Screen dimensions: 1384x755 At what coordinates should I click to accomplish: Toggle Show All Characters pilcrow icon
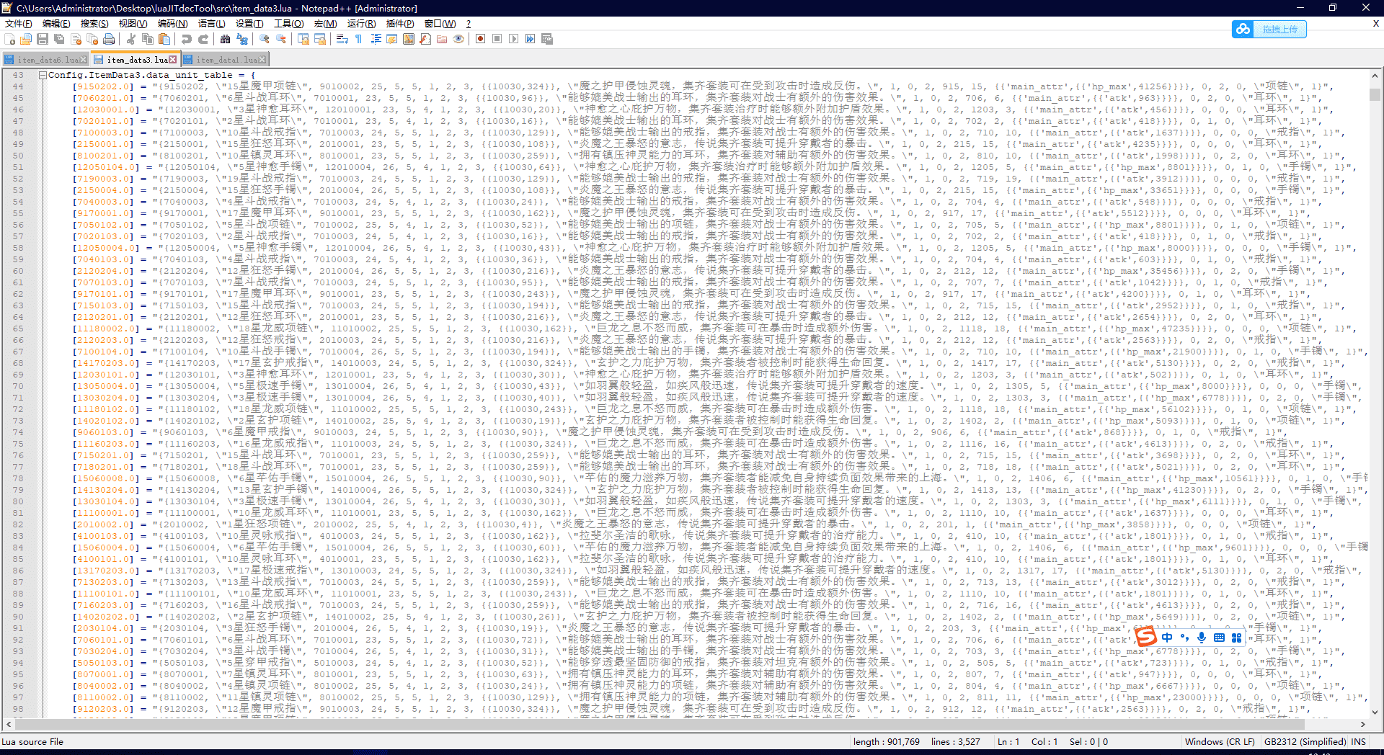(359, 39)
